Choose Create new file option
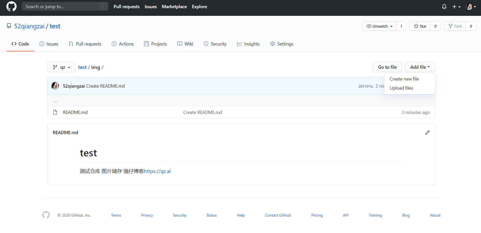Viewport: 481px width, 233px height. click(x=404, y=79)
